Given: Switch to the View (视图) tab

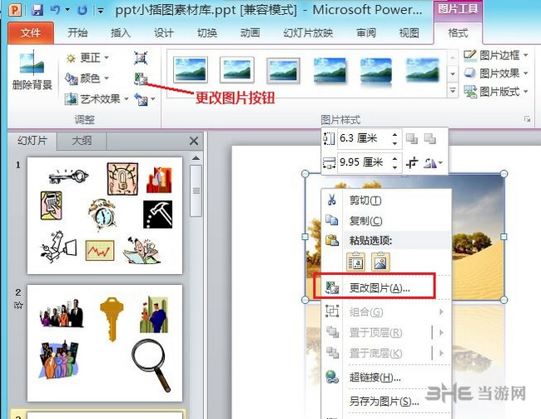Looking at the screenshot, I should pyautogui.click(x=409, y=32).
